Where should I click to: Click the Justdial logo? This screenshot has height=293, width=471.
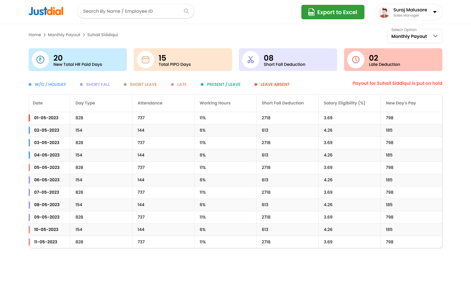(x=46, y=11)
